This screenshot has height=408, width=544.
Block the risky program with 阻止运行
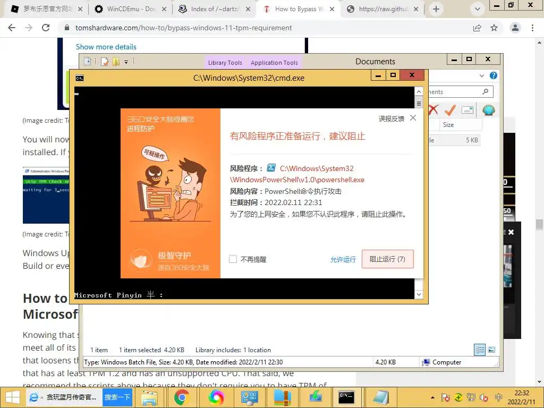click(387, 259)
